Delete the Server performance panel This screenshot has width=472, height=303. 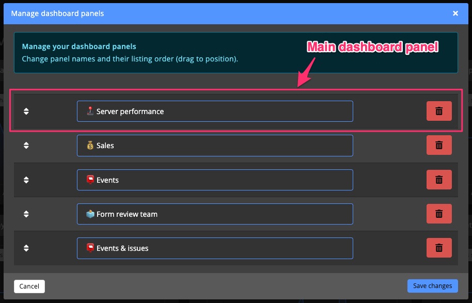click(x=438, y=111)
